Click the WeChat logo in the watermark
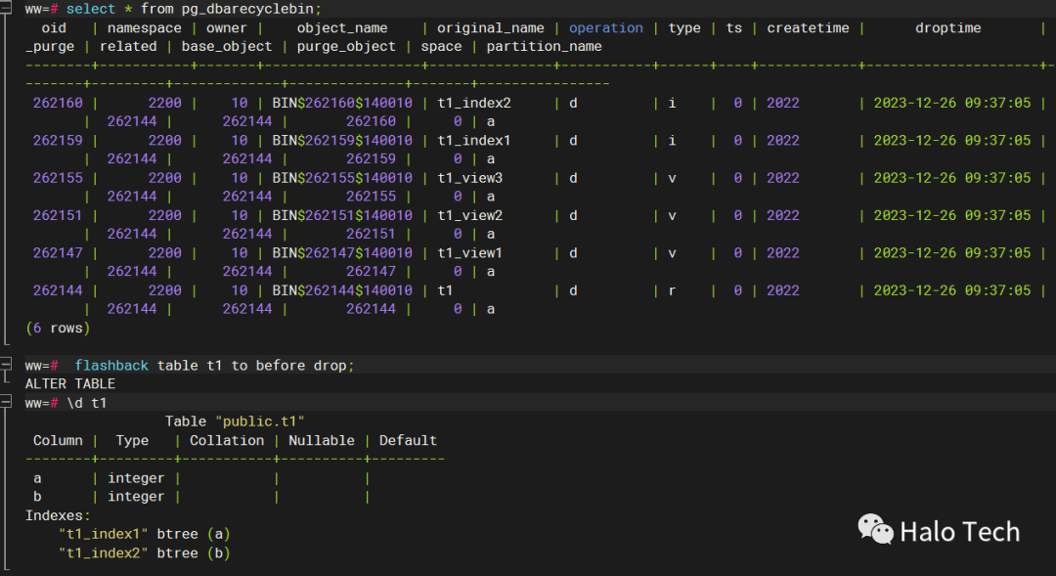The width and height of the screenshot is (1056, 576). coord(875,530)
